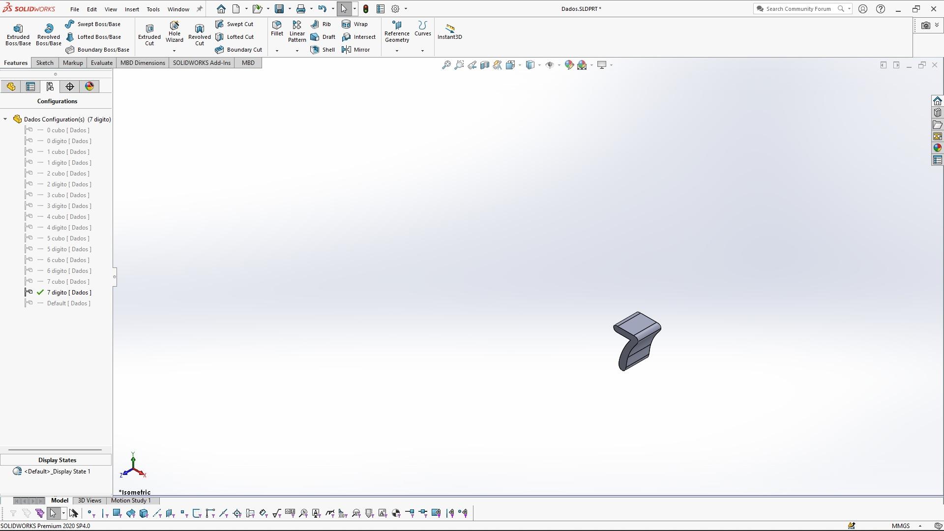
Task: Choose Boundary Boss/Base feature
Action: coord(97,50)
